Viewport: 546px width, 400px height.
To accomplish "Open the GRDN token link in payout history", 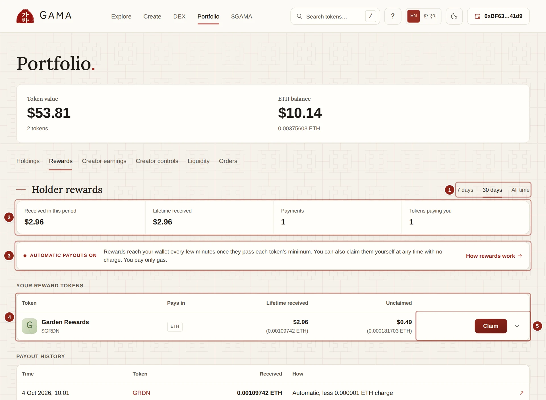I will [x=141, y=393].
